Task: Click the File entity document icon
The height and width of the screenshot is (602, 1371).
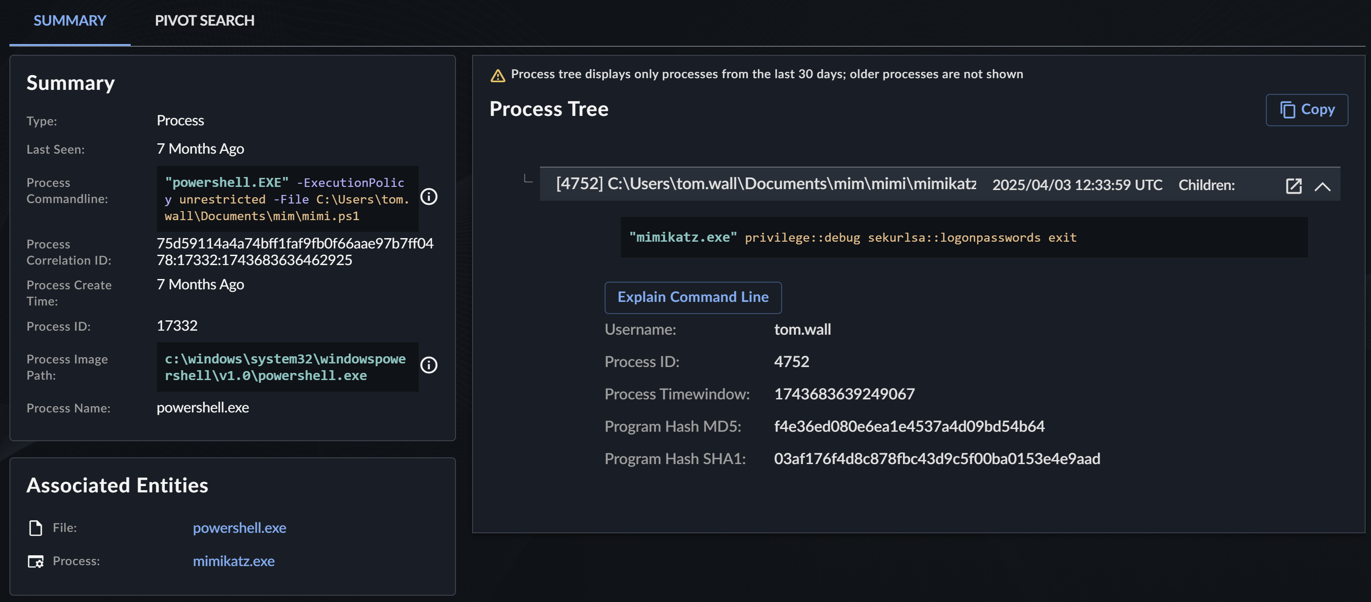Action: coord(35,528)
